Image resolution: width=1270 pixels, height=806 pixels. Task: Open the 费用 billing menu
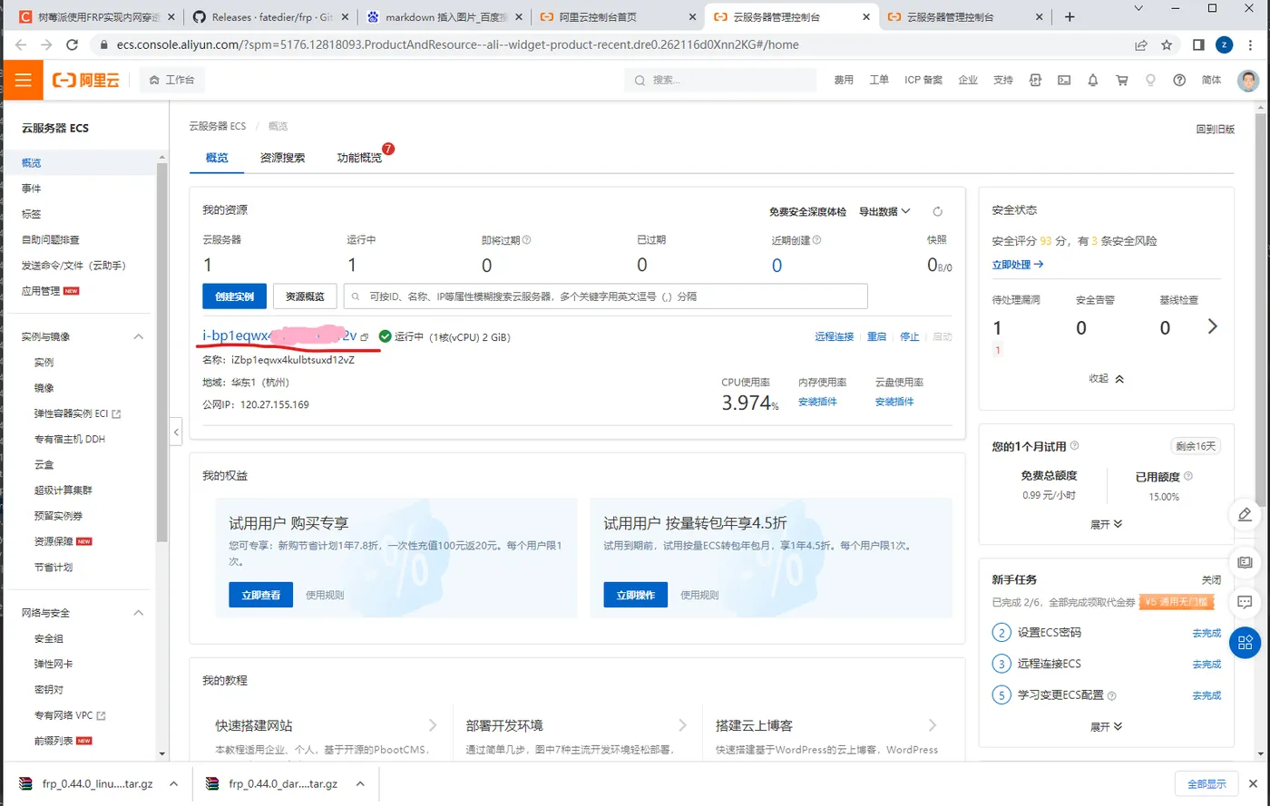(844, 80)
